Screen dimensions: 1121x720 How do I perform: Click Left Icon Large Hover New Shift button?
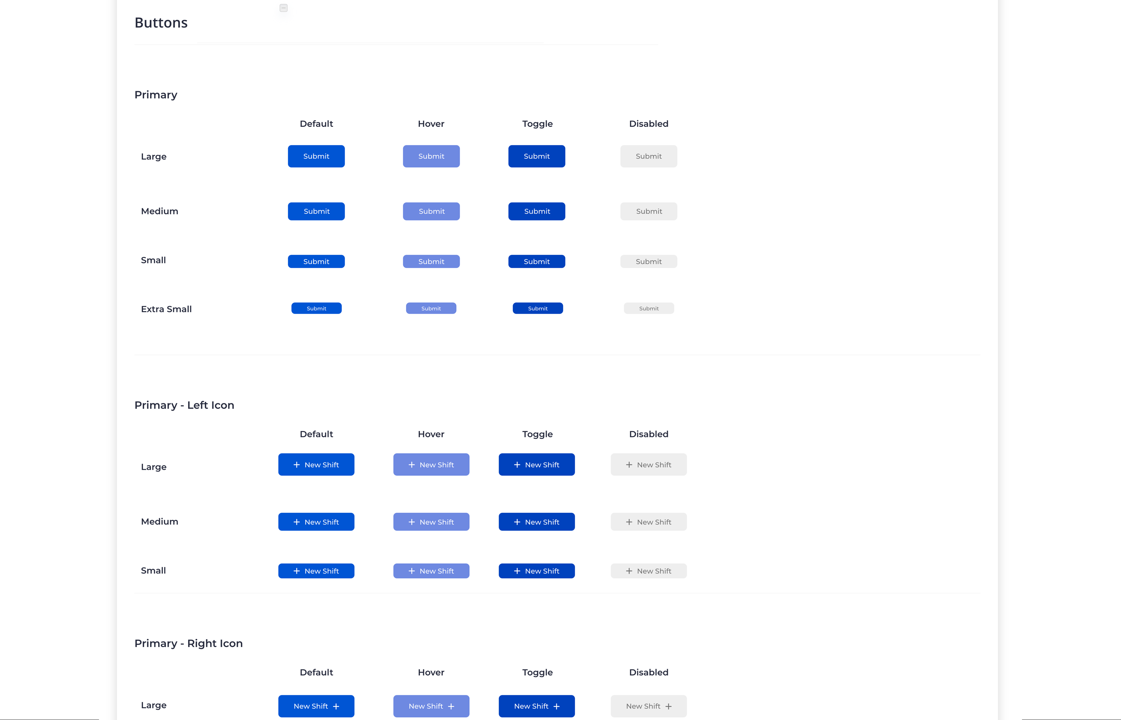[431, 464]
